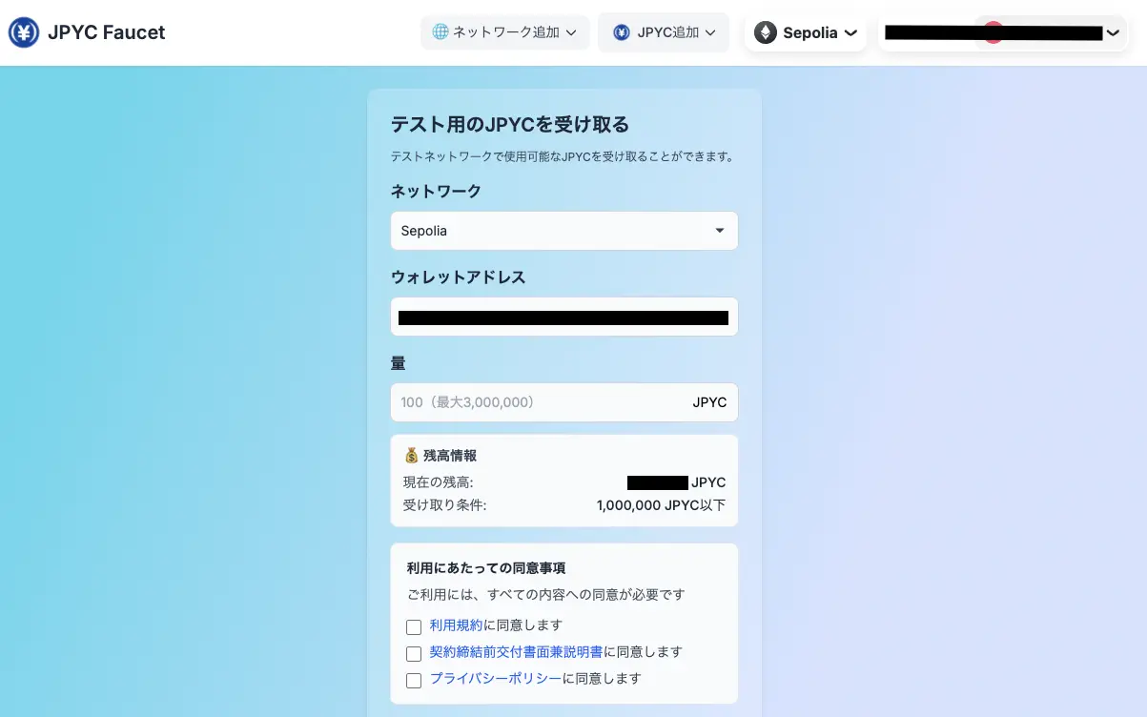This screenshot has width=1147, height=717.
Task: Click the 量 amount input field
Action: (x=563, y=401)
